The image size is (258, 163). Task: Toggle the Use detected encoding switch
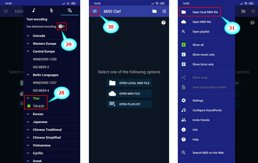point(62,26)
